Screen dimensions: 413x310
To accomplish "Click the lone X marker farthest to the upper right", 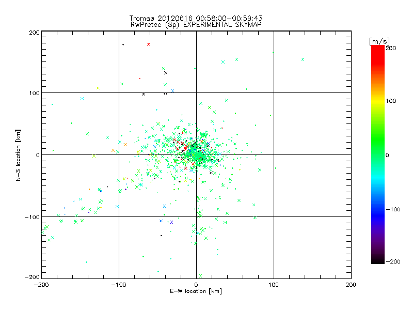I will [303, 59].
